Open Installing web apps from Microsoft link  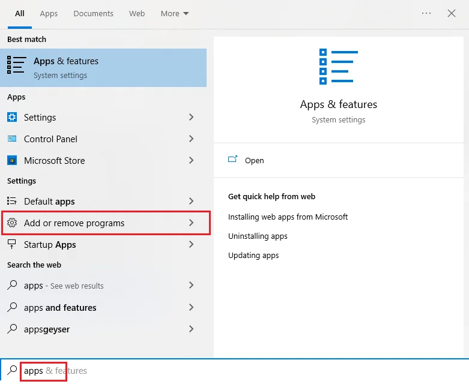point(288,217)
